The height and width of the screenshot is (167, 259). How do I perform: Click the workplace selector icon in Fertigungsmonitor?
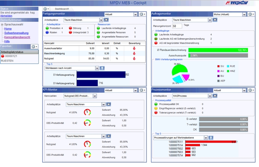coord(106,20)
